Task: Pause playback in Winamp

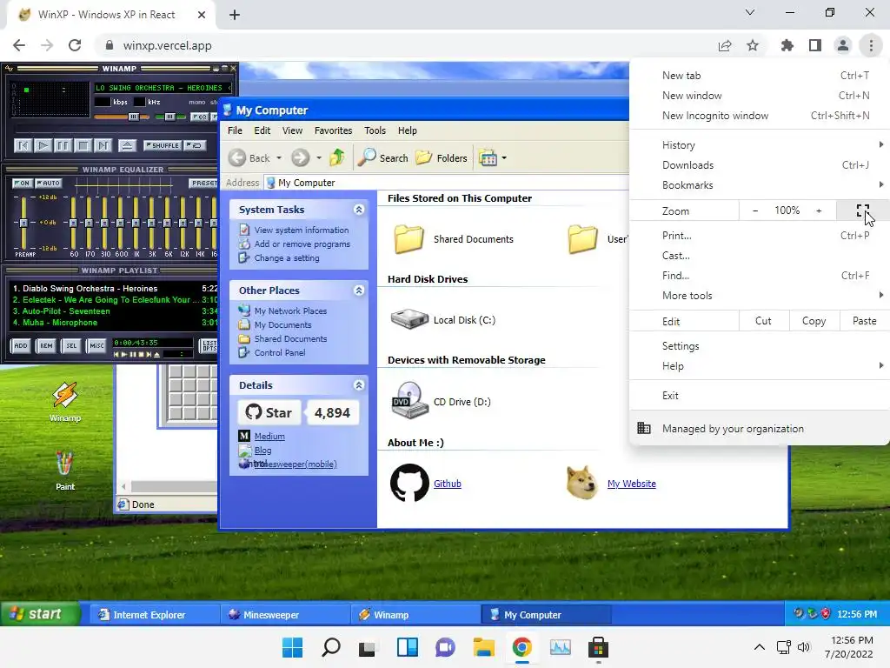Action: (63, 146)
